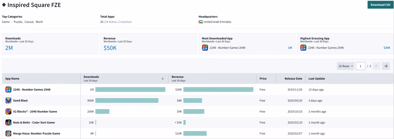Click the downloads bar for X2 Blocks

[x=102, y=111]
